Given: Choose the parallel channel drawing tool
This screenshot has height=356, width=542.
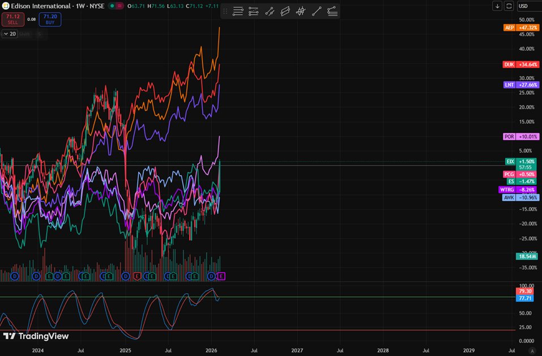Looking at the screenshot, I should tap(285, 11).
